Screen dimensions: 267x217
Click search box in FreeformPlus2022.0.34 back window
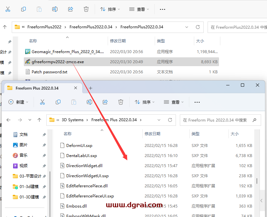(237, 27)
